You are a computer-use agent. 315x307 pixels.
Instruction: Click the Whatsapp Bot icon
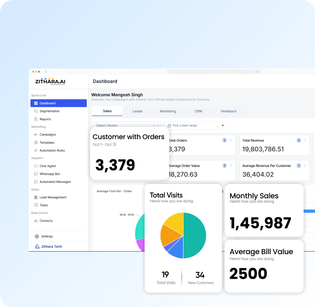pos(36,174)
